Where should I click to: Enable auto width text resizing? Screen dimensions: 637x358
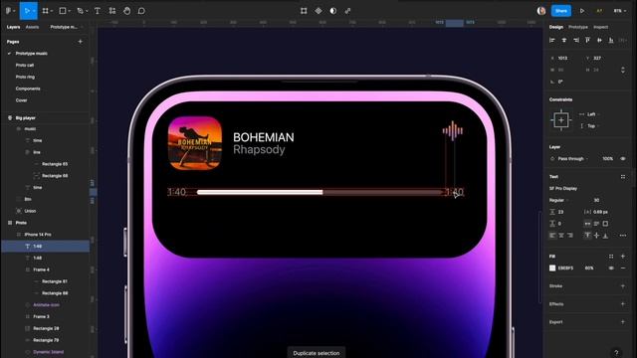tap(587, 224)
